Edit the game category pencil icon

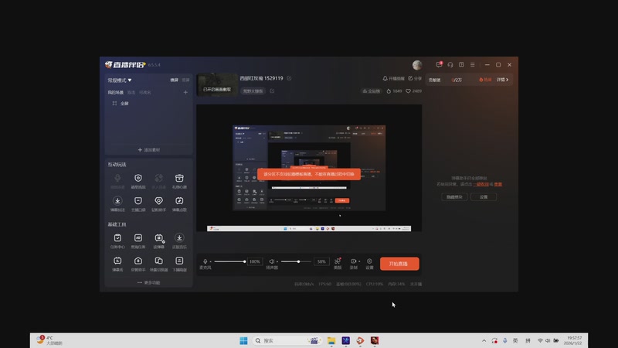point(272,91)
